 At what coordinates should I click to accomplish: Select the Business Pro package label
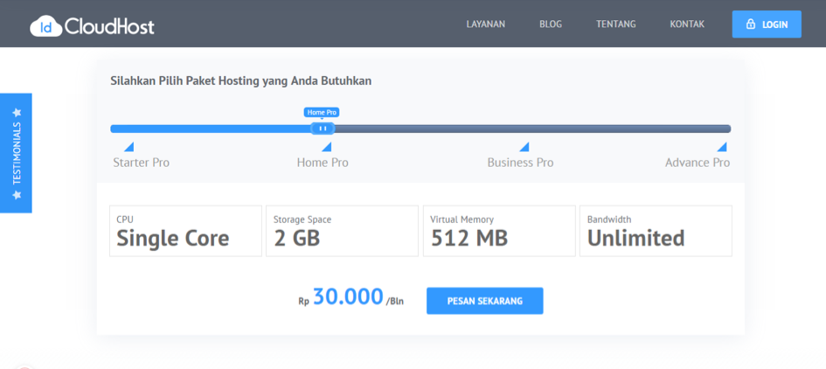pyautogui.click(x=520, y=163)
